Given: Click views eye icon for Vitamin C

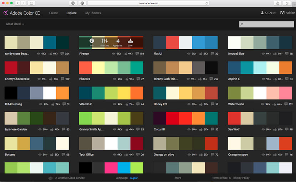Looking at the screenshot, I should (114, 104).
